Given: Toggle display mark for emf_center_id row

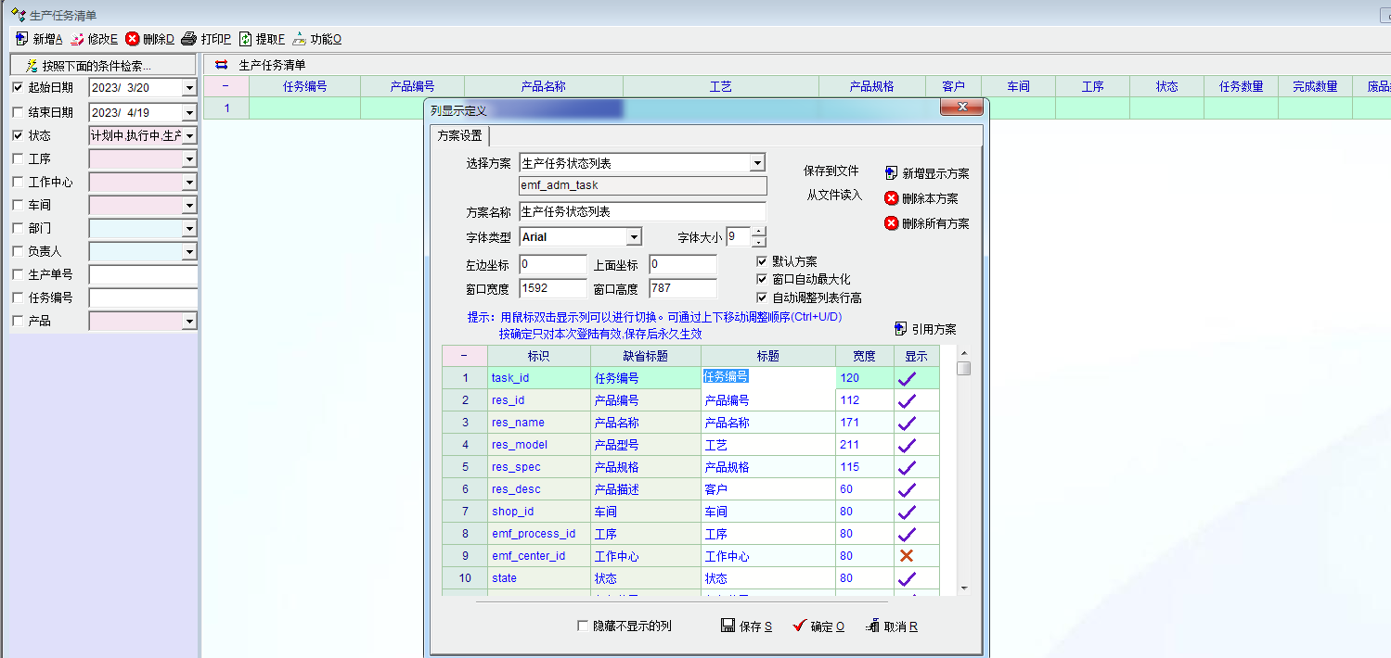Looking at the screenshot, I should tap(907, 556).
